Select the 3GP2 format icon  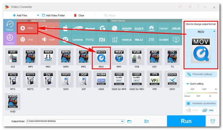[66, 79]
